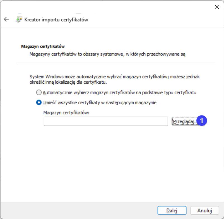The width and height of the screenshot is (224, 219).
Task: Click the 'System Windows może automatycznie' paragraph
Action: tap(114, 80)
